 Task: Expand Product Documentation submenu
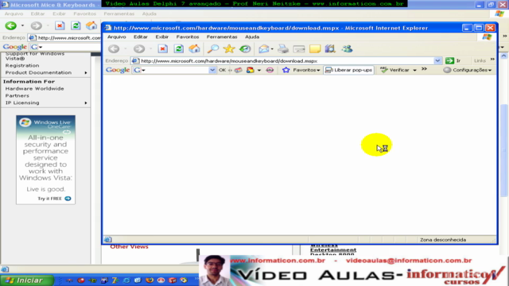click(86, 72)
